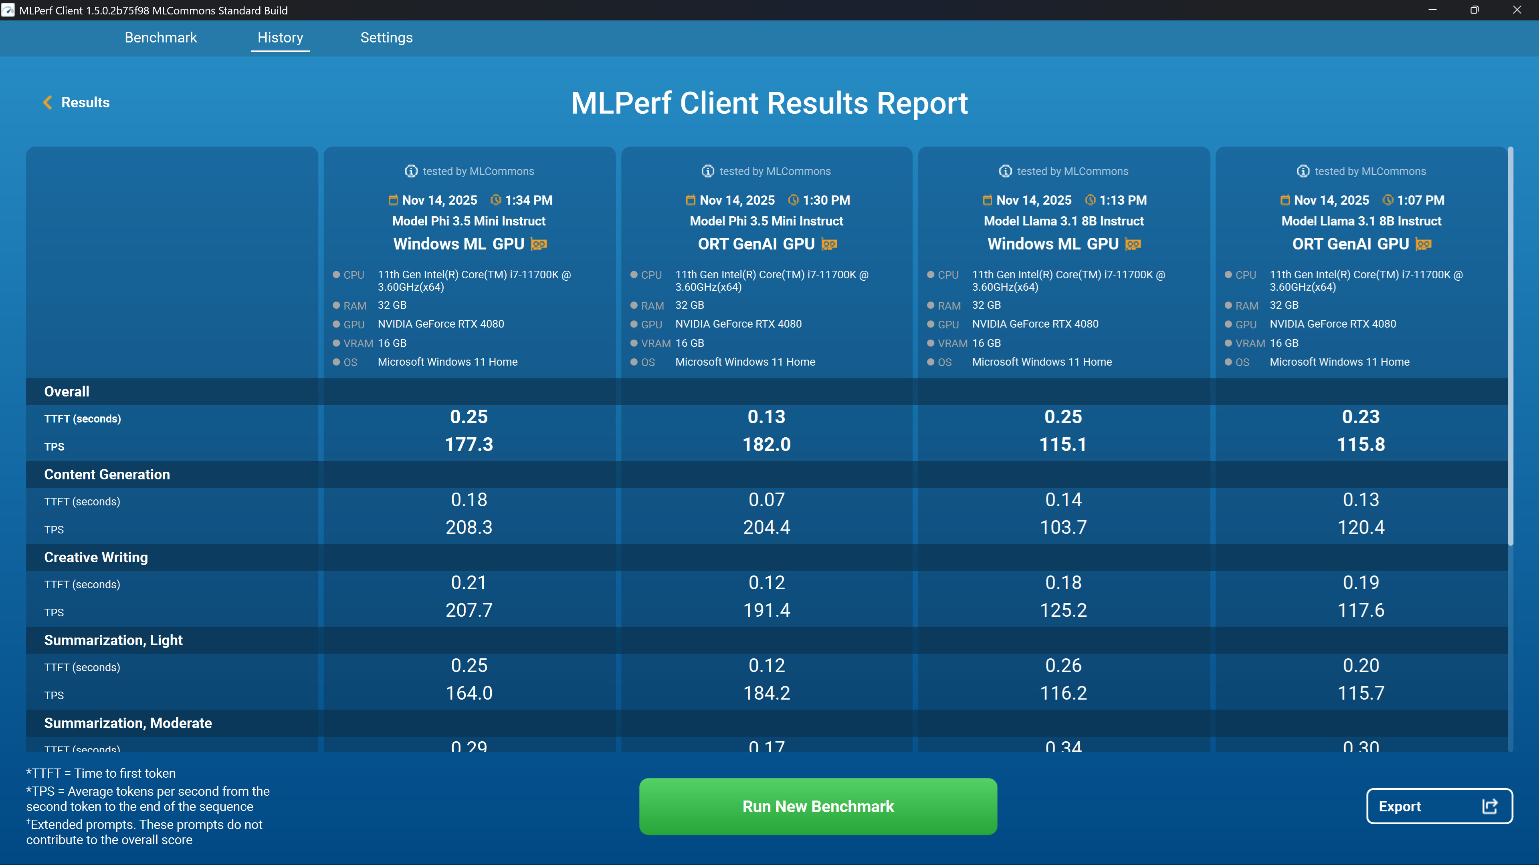Click the Content Generation TTFT value 0.07
Screen dimensions: 1539x865
click(767, 500)
